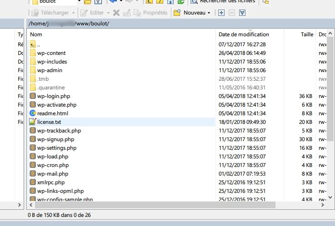The height and width of the screenshot is (226, 335).
Task: Click the Nouveau button
Action: pyautogui.click(x=189, y=13)
